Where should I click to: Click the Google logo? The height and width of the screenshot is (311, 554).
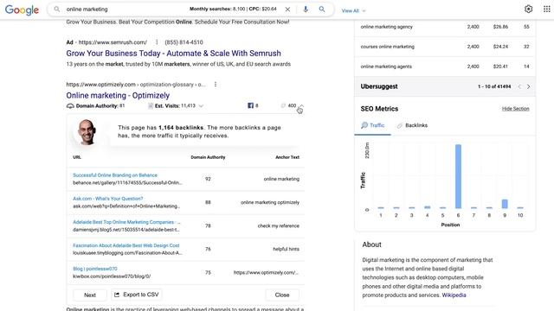coord(22,10)
